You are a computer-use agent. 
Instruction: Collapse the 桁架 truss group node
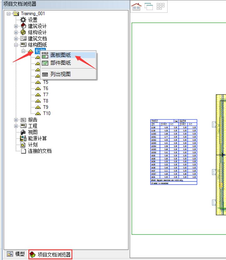(23, 51)
